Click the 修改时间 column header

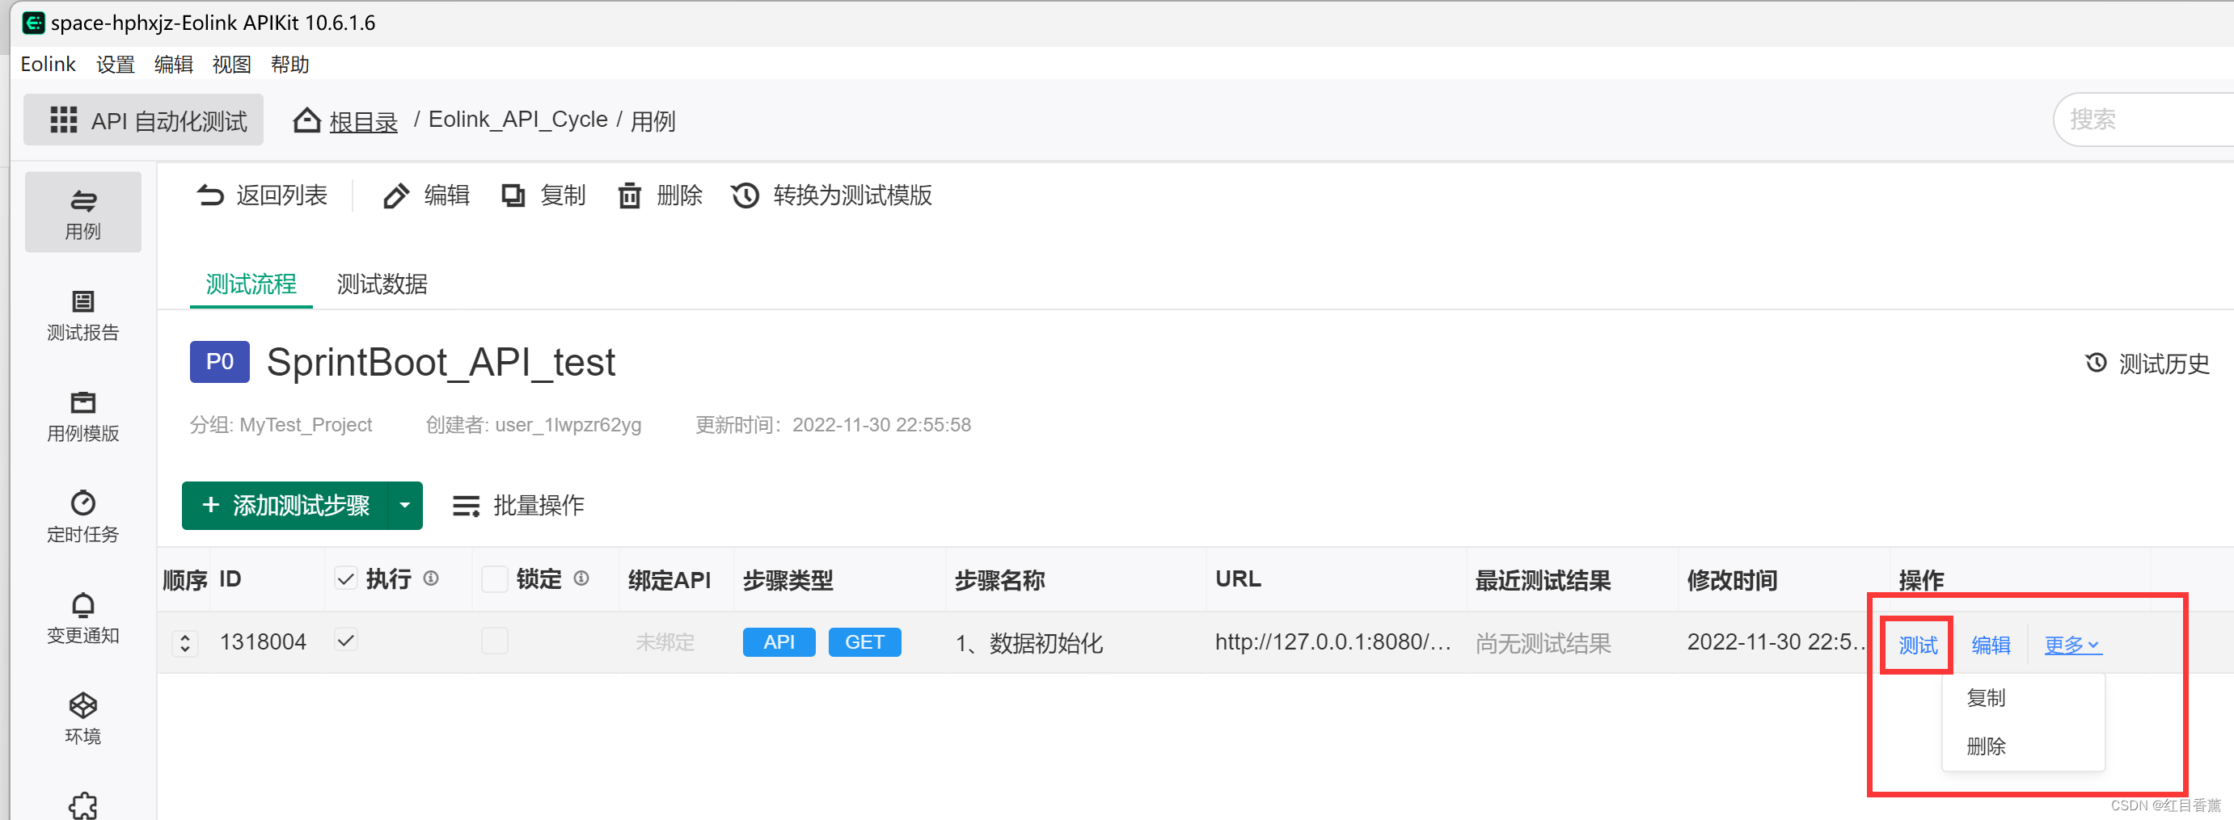coord(1732,580)
